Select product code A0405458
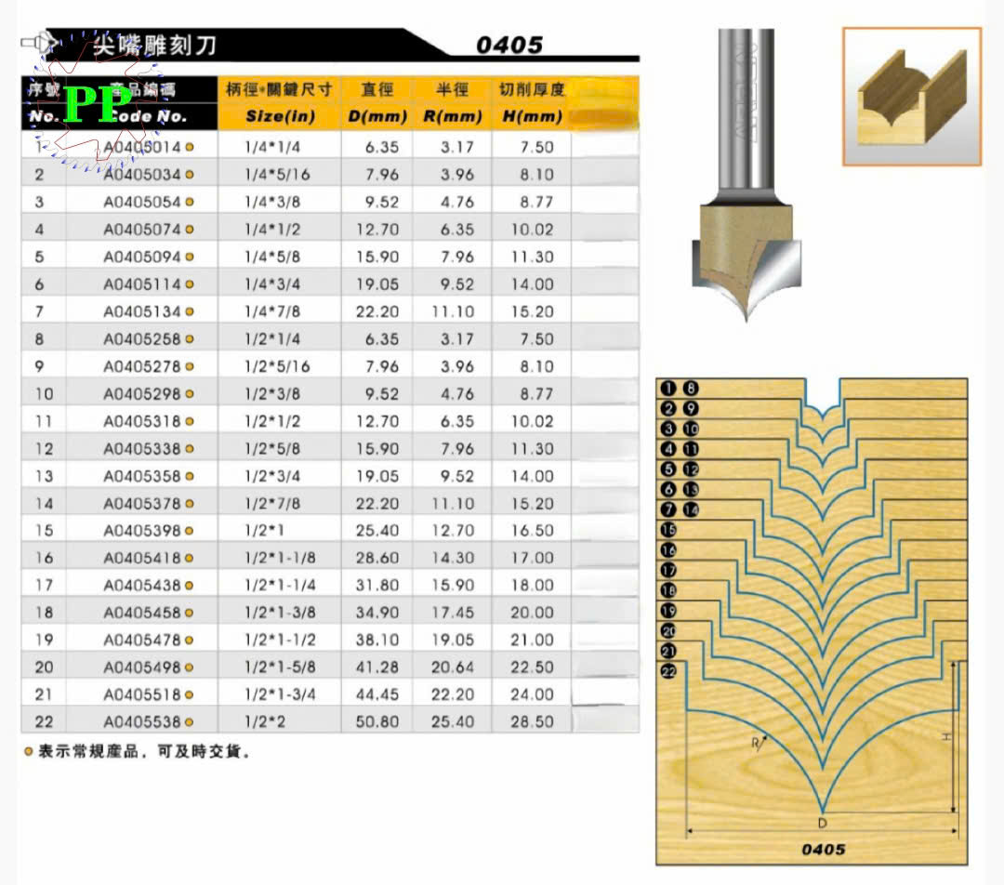The height and width of the screenshot is (885, 1004). coord(142,613)
